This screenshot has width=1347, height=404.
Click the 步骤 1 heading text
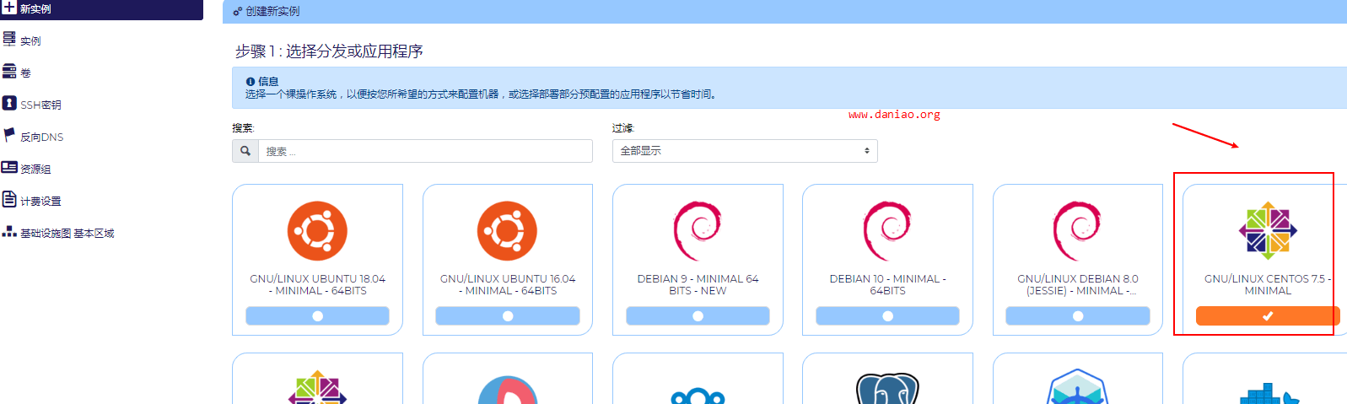[x=329, y=51]
